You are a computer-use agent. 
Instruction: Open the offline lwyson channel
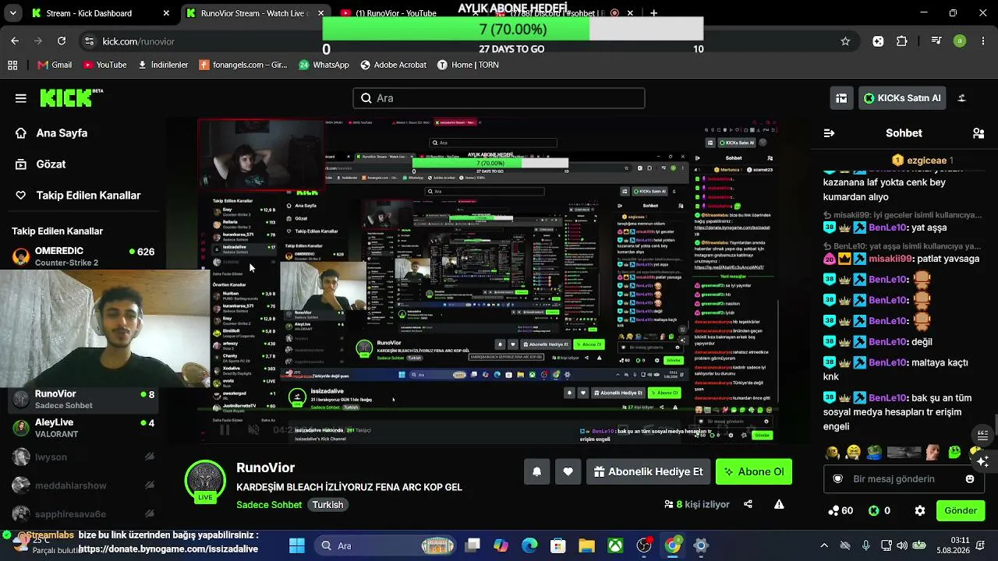tap(82, 457)
